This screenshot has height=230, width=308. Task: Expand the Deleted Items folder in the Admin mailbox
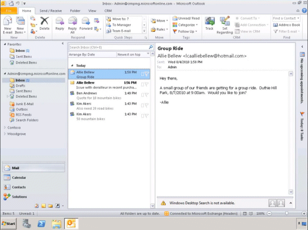pyautogui.click(x=8, y=96)
